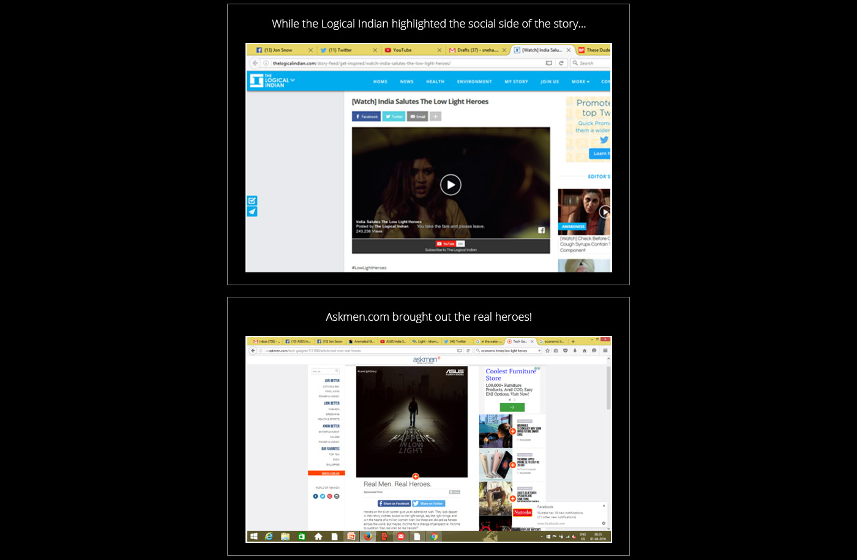This screenshot has height=560, width=857.
Task: Expand the dropdown arrow beside Logical Indian logo
Action: [x=292, y=80]
